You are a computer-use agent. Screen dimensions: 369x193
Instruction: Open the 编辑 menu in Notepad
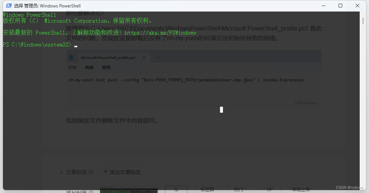pyautogui.click(x=89, y=68)
